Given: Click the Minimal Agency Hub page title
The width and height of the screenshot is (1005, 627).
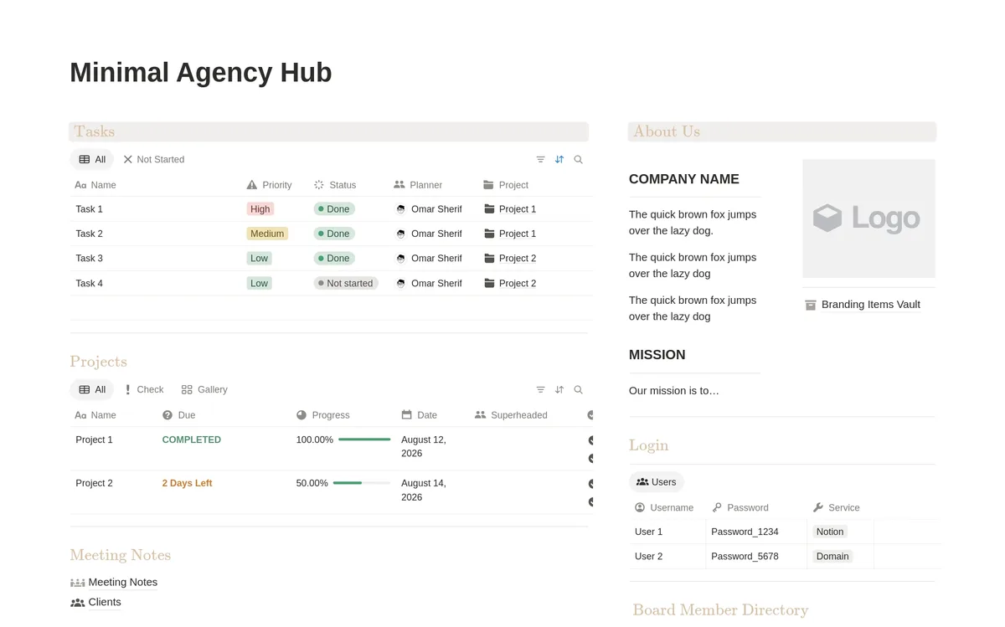Looking at the screenshot, I should pyautogui.click(x=201, y=73).
